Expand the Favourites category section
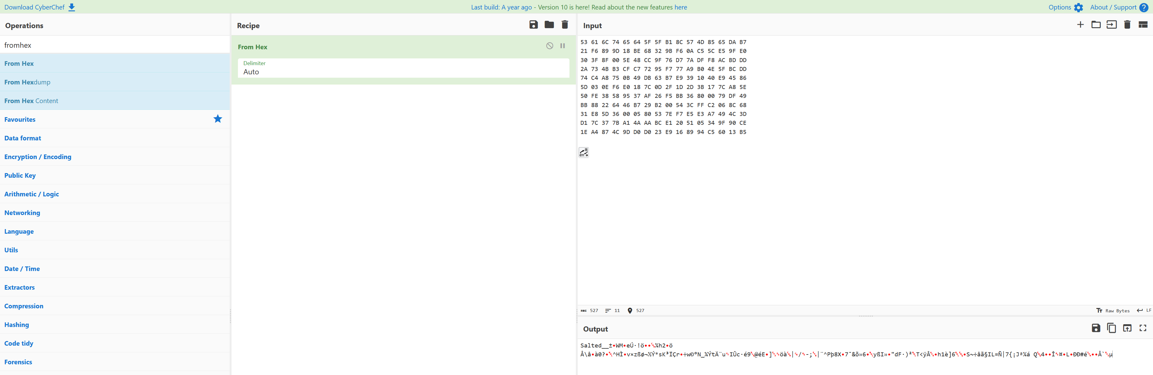Image resolution: width=1153 pixels, height=375 pixels. tap(20, 118)
